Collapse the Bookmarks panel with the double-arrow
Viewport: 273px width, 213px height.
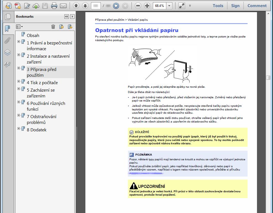pyautogui.click(x=67, y=17)
